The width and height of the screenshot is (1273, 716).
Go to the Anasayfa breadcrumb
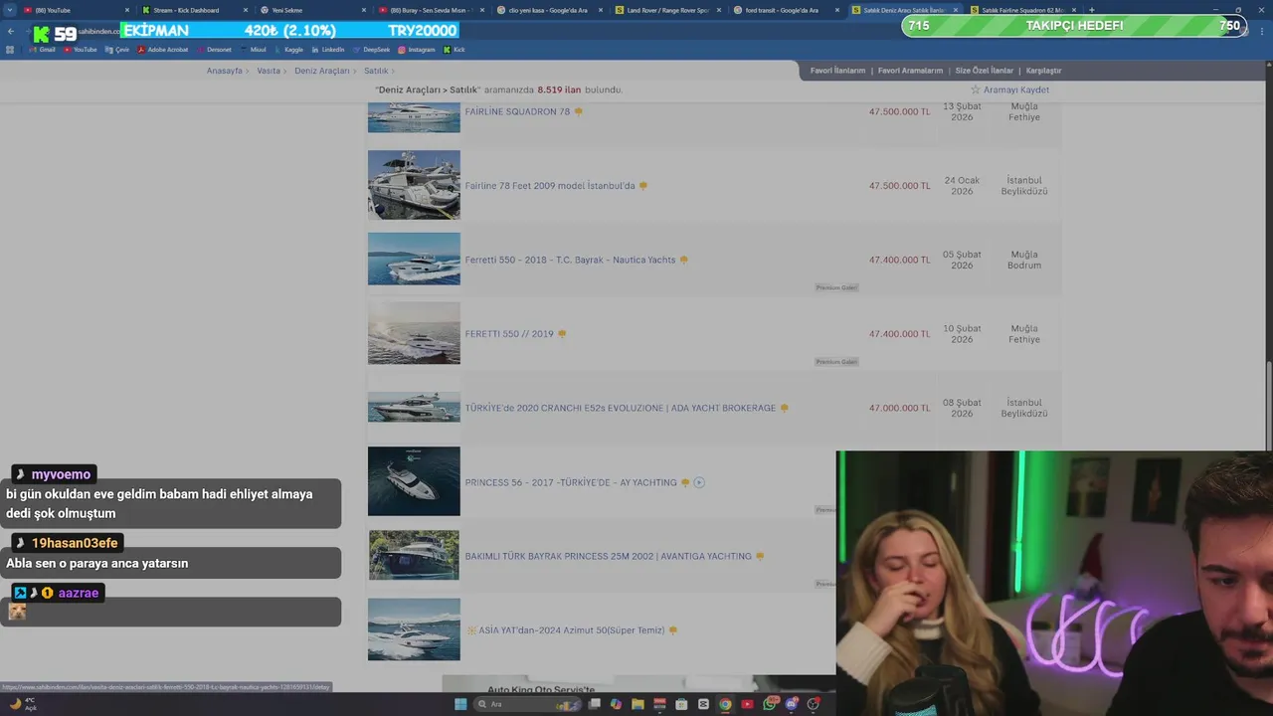[x=225, y=71]
